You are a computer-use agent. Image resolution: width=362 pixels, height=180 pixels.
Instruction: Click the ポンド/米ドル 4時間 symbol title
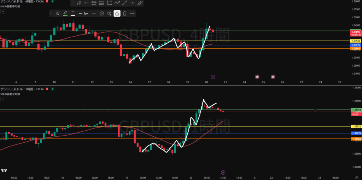[21, 1]
